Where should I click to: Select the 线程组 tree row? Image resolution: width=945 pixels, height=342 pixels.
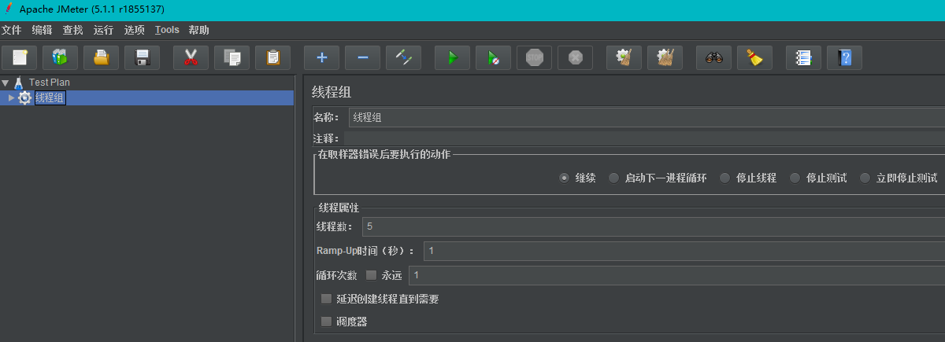[146, 97]
